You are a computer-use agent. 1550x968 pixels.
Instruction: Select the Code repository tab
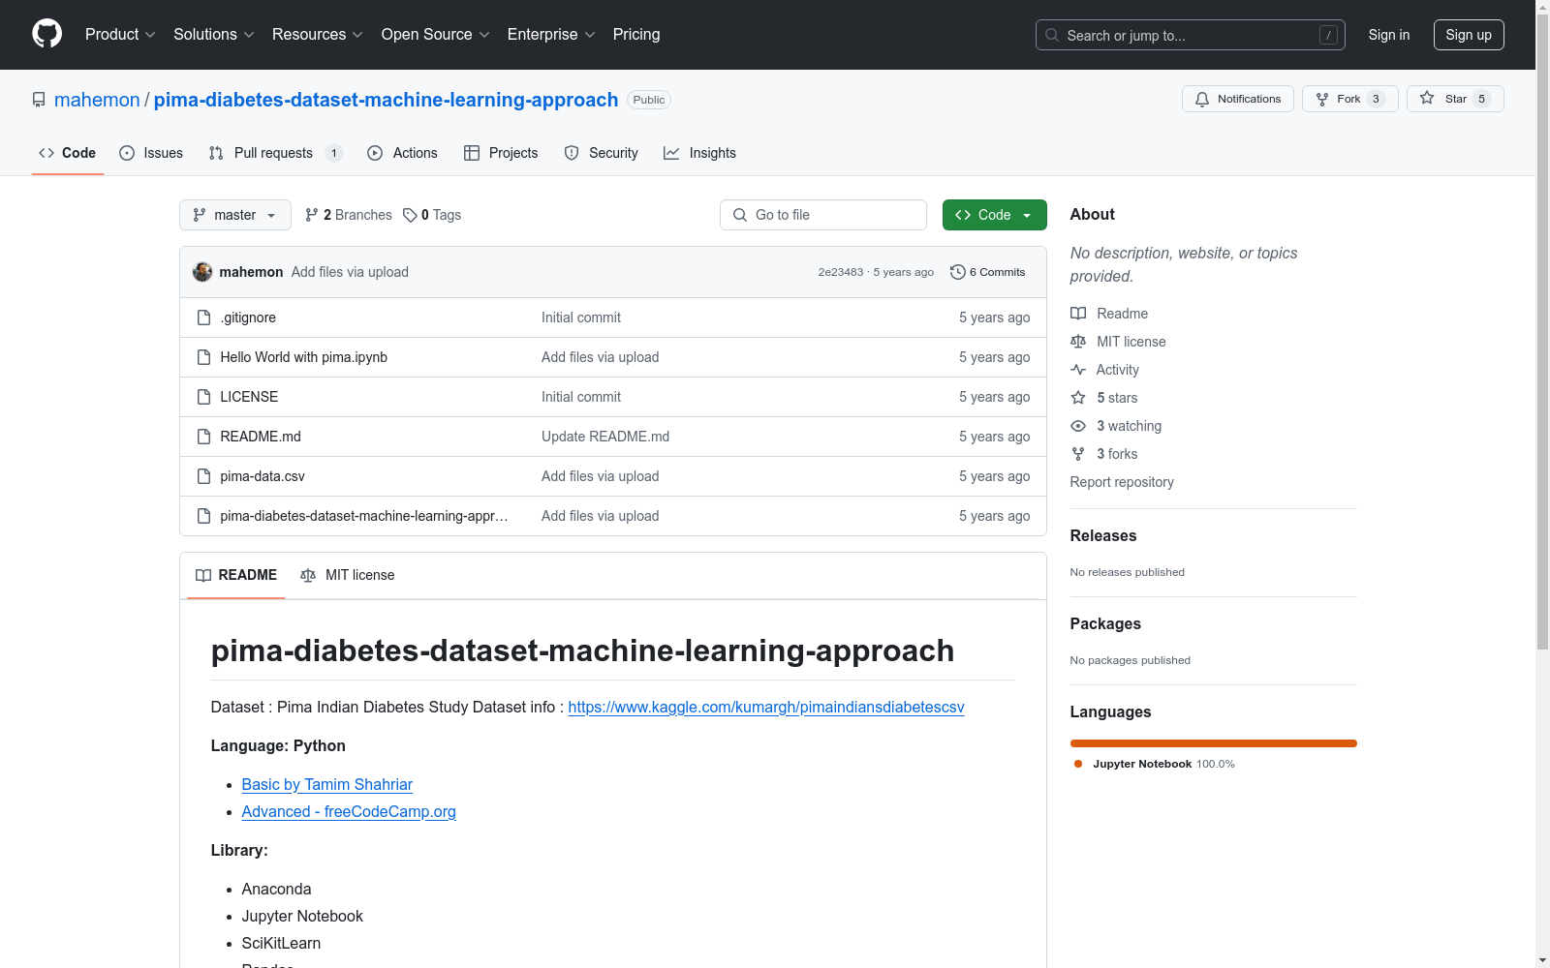[x=68, y=153]
